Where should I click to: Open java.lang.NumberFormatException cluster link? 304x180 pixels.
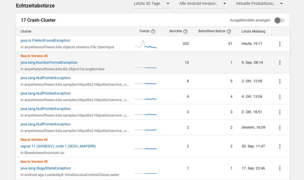[49, 63]
